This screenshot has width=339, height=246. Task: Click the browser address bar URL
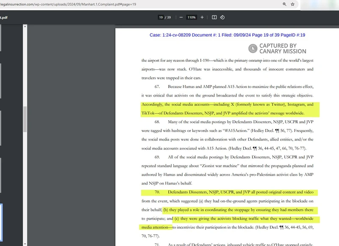(68, 4)
